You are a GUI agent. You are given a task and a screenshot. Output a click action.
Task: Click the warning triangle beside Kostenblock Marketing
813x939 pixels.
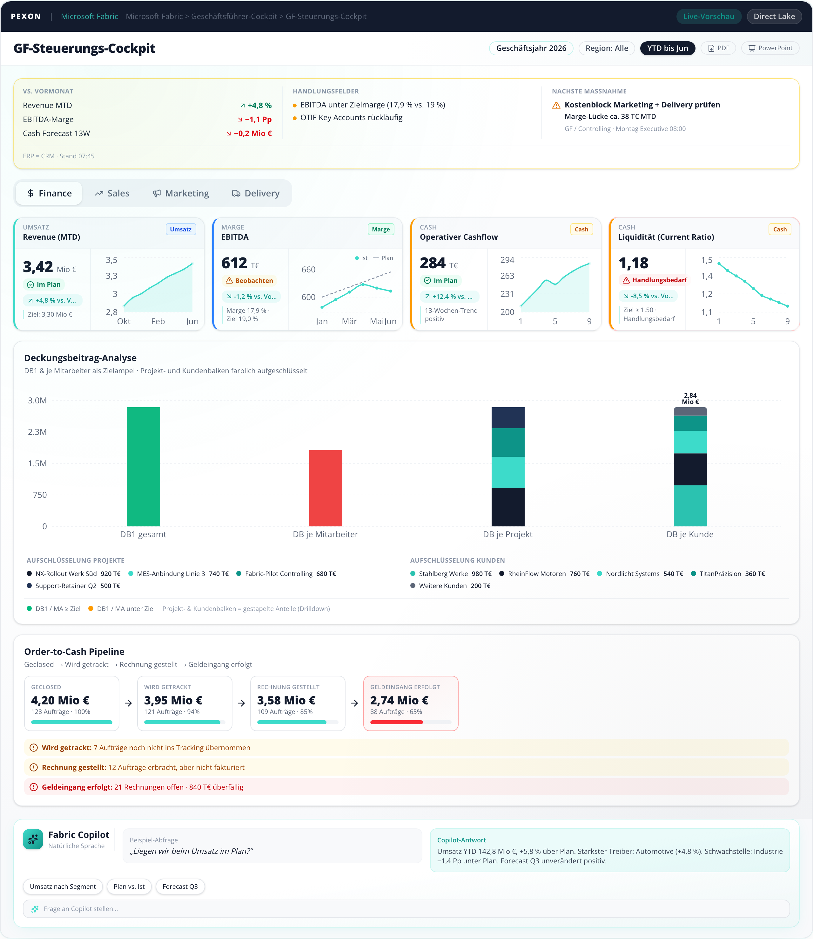coord(556,105)
